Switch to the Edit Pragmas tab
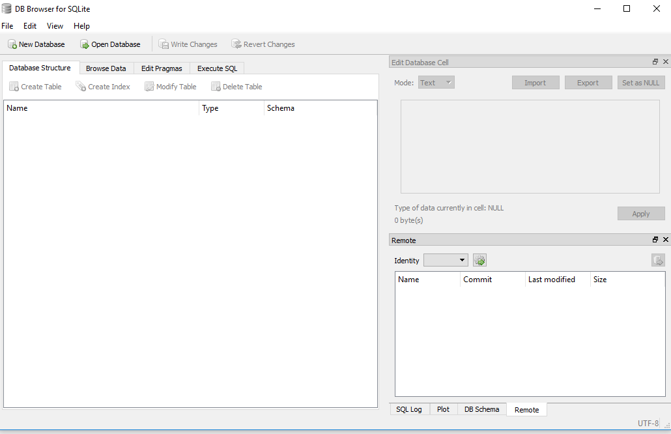The width and height of the screenshot is (671, 434). (x=162, y=68)
